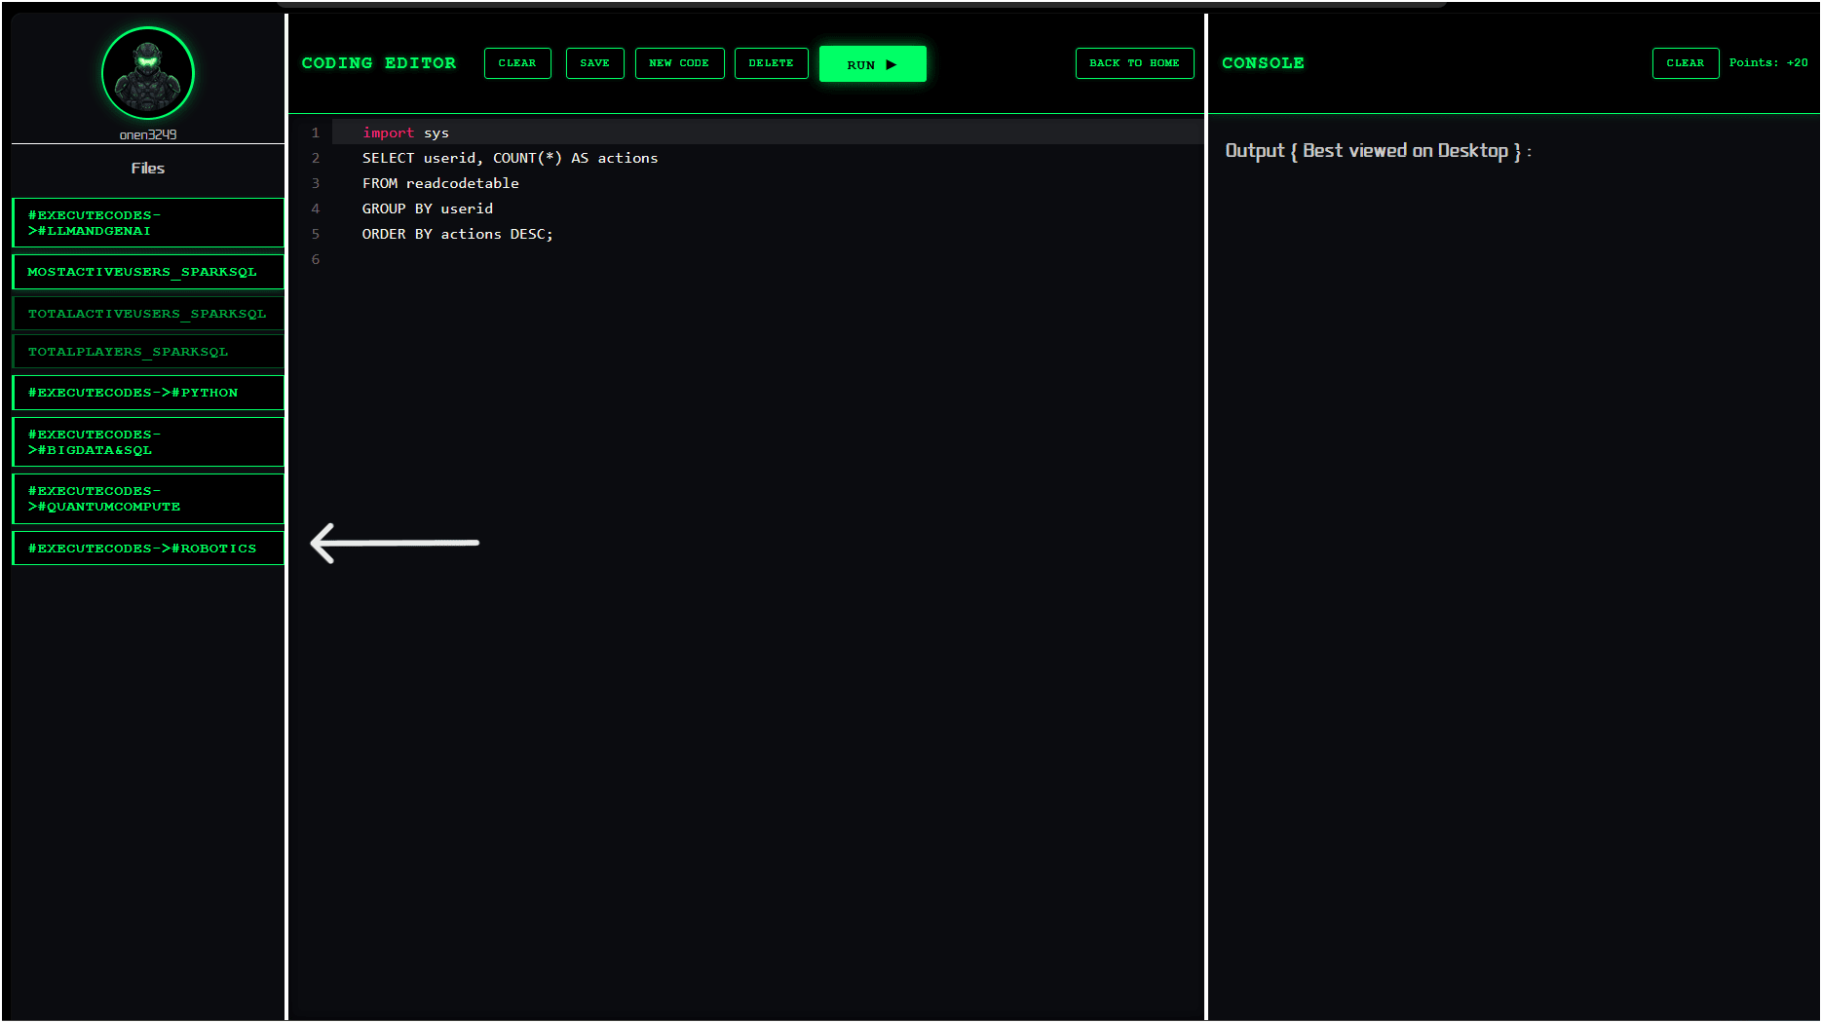Expand the #EXECUTECODES->#PYTHON folder
This screenshot has height=1023, width=1822.
pos(148,393)
